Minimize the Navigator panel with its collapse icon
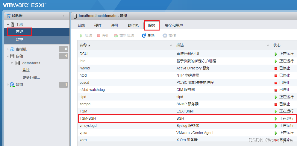 [65, 16]
